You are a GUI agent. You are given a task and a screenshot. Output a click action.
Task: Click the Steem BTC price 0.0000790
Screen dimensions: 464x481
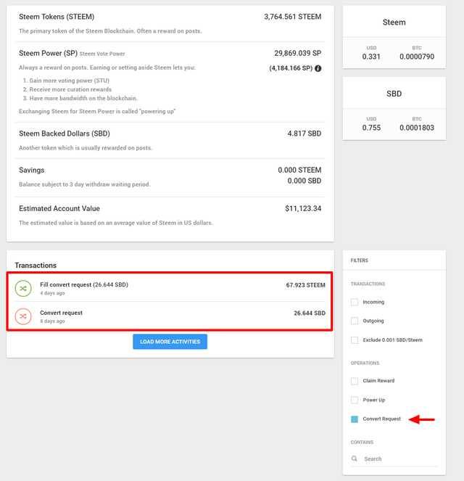pyautogui.click(x=417, y=57)
